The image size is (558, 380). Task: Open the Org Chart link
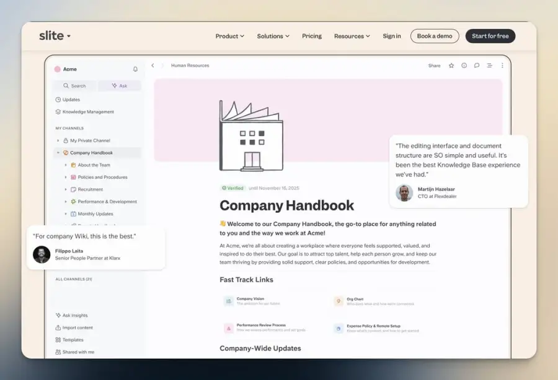tap(374, 301)
